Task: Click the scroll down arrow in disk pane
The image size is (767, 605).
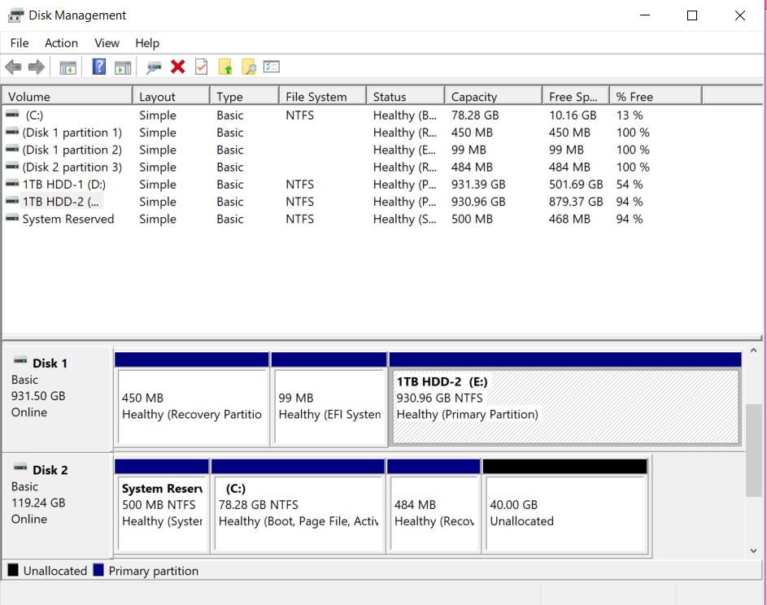Action: [x=753, y=551]
